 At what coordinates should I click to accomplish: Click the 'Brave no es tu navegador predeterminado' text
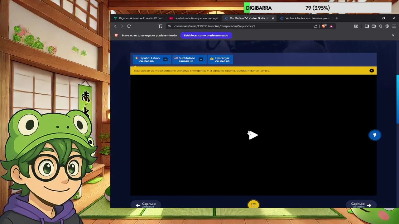(x=149, y=35)
